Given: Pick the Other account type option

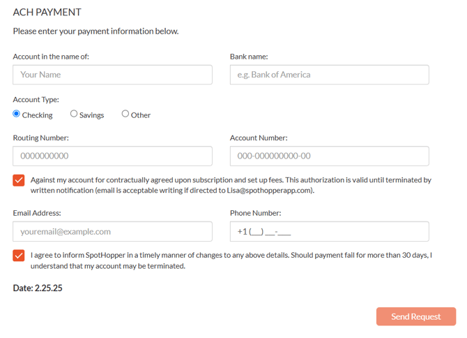Looking at the screenshot, I should coord(125,114).
